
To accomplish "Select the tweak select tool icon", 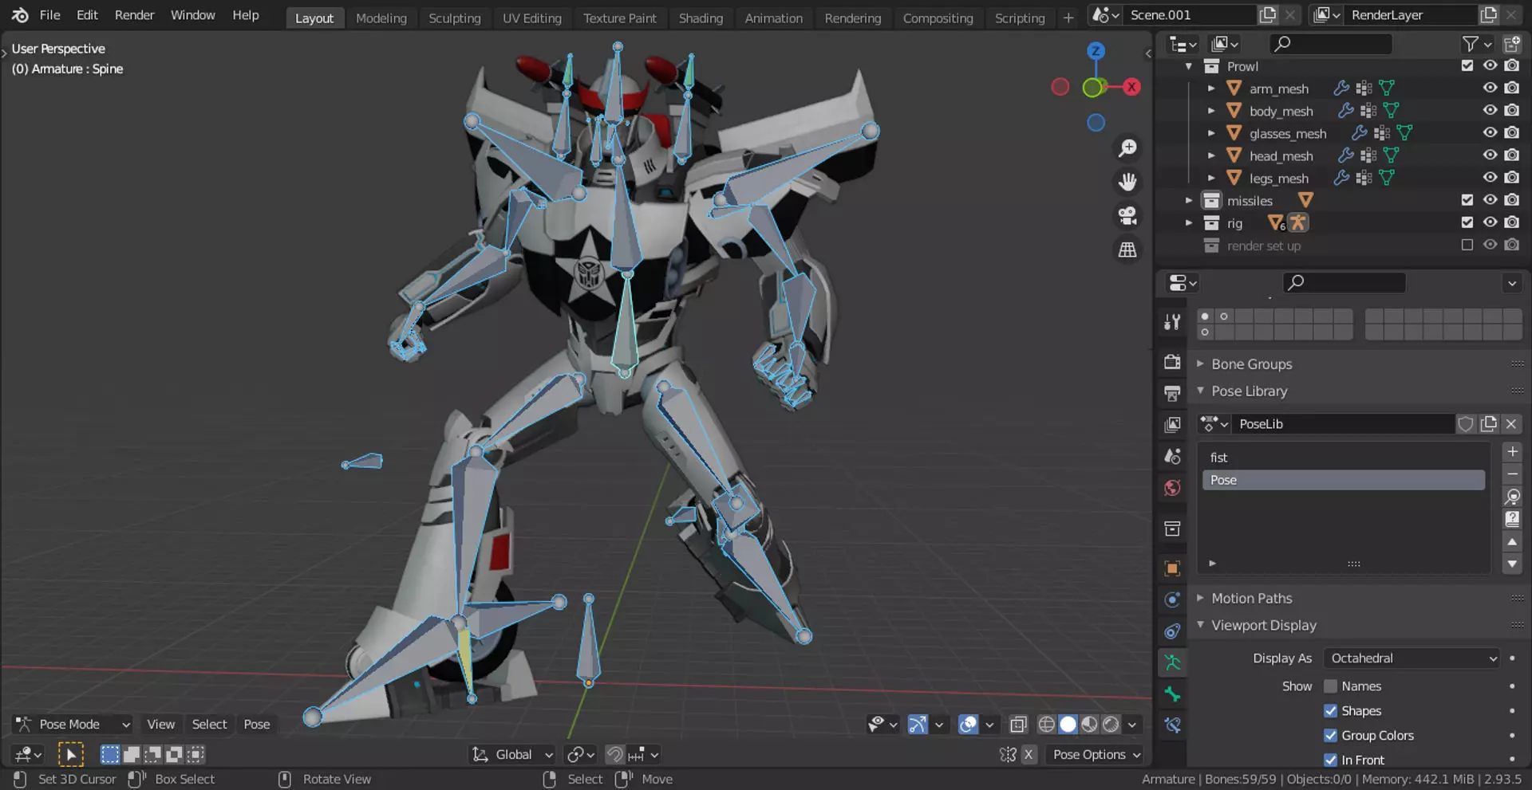I will pos(71,754).
